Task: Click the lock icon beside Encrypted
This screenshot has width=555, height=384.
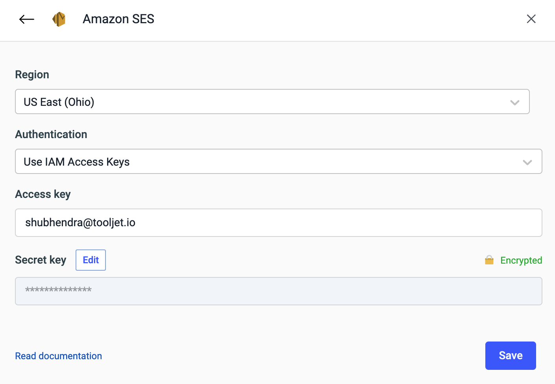Action: coord(489,260)
